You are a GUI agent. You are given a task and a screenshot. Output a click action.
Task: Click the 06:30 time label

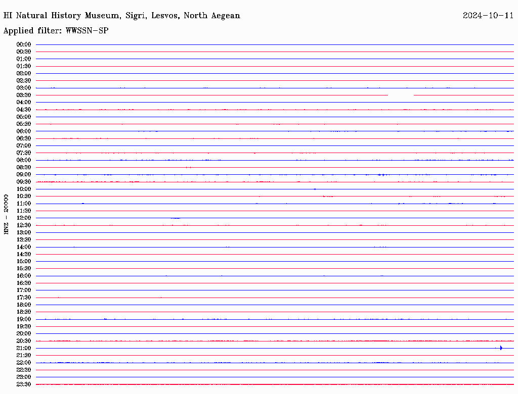24,138
